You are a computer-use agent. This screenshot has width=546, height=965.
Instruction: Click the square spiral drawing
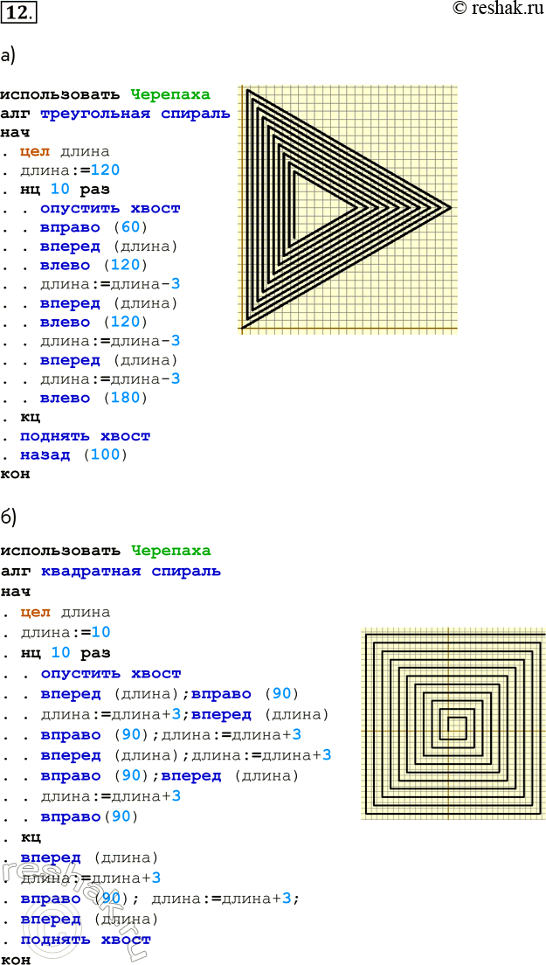453,724
